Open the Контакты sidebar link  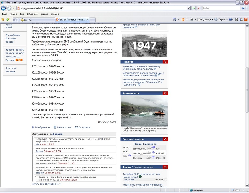pyautogui.click(x=11, y=68)
